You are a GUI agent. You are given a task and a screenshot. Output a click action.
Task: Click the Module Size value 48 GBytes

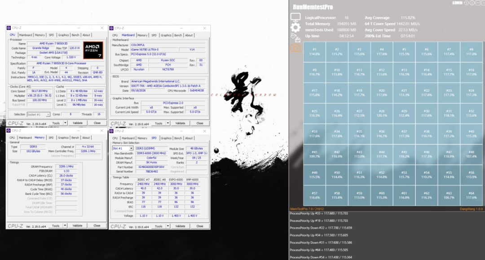[x=196, y=148]
